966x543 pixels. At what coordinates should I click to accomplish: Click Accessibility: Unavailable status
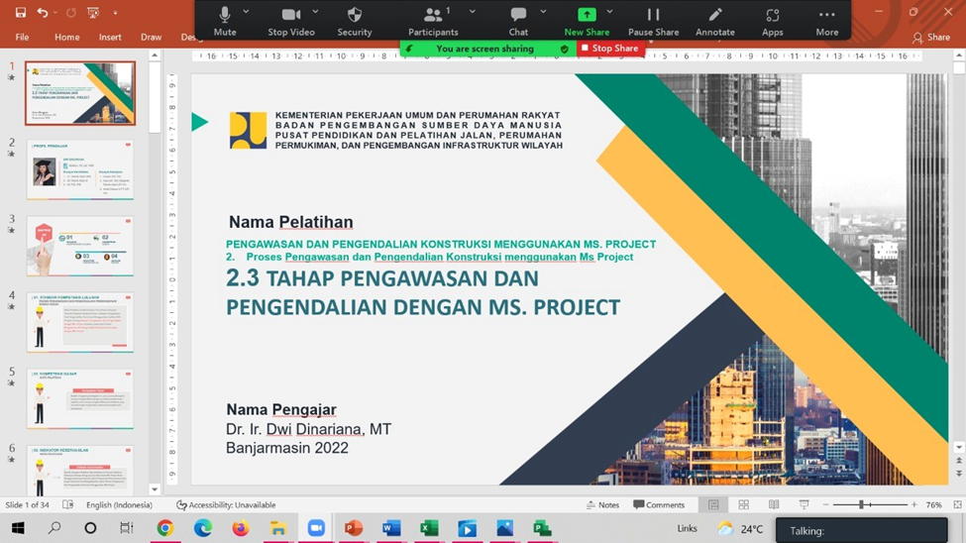(226, 504)
